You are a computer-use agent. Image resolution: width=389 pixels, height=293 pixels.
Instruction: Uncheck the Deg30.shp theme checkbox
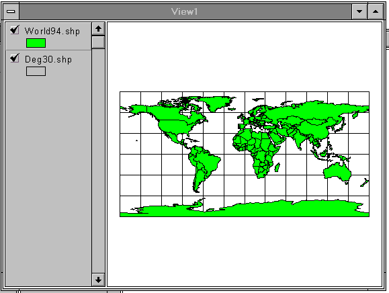pyautogui.click(x=15, y=58)
